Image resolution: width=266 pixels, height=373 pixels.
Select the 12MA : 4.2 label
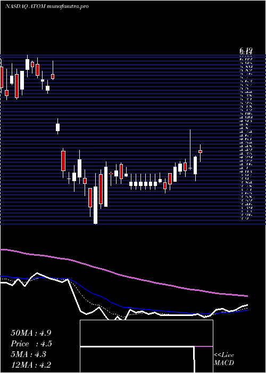31,365
